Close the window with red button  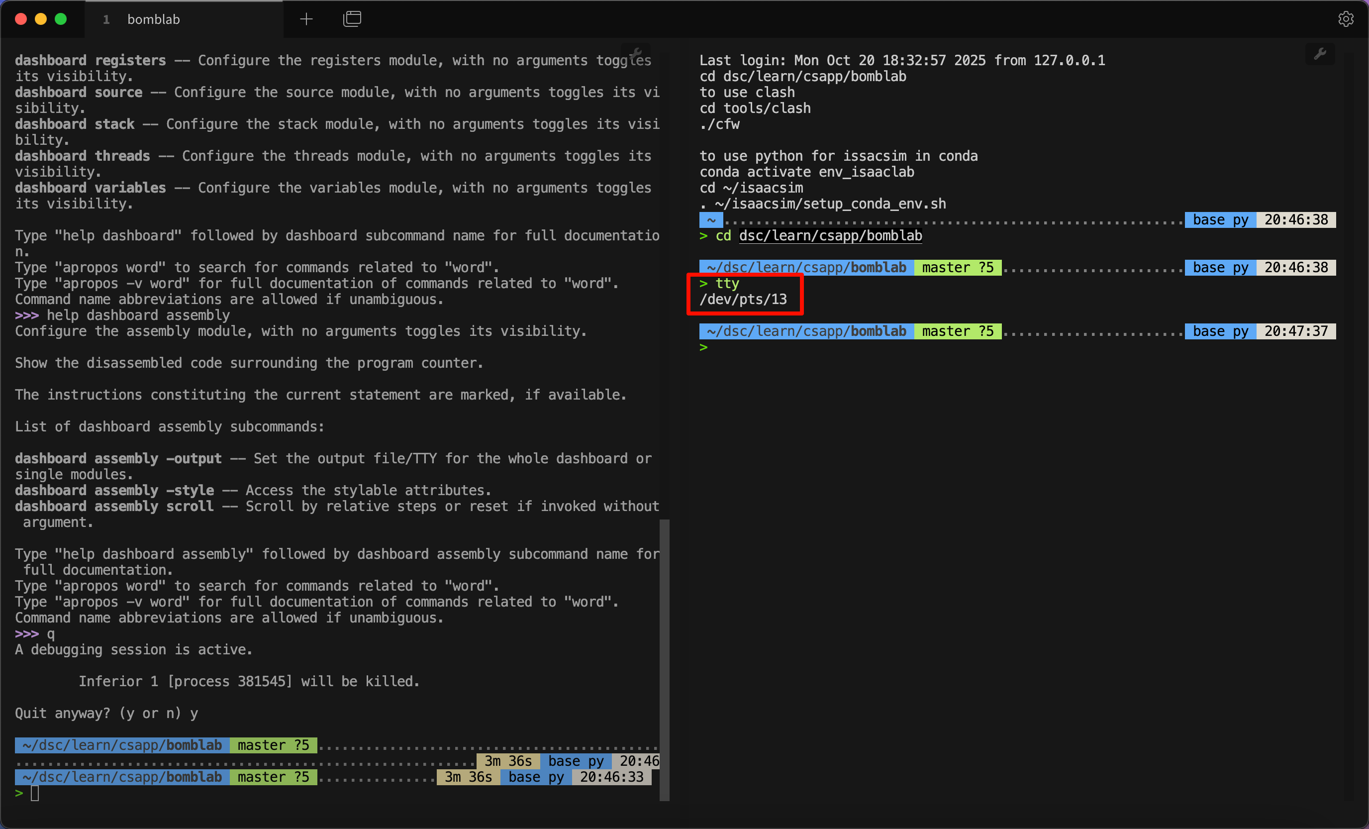[21, 19]
